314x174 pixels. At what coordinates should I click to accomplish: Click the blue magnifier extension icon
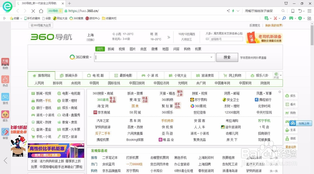tap(284, 18)
